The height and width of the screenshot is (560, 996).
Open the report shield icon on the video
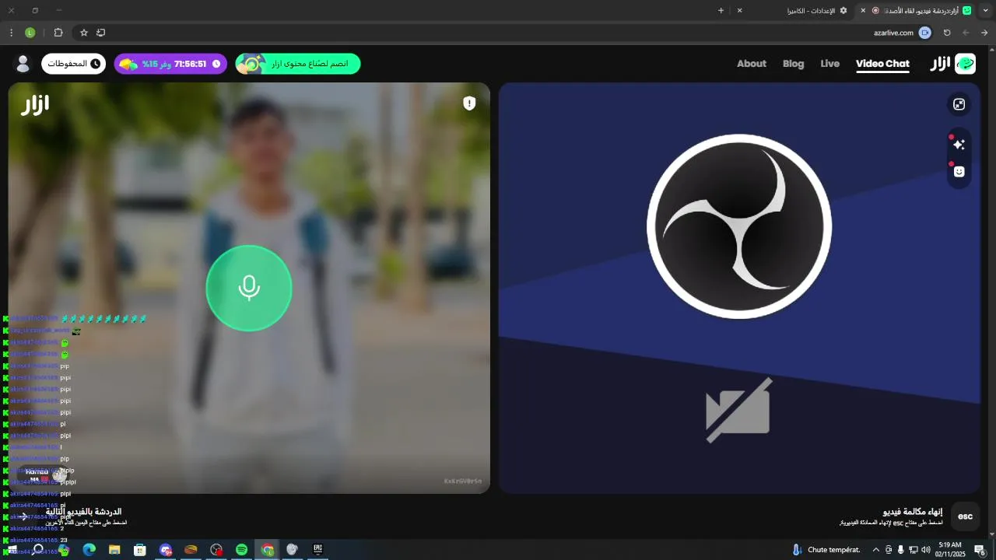(x=469, y=103)
